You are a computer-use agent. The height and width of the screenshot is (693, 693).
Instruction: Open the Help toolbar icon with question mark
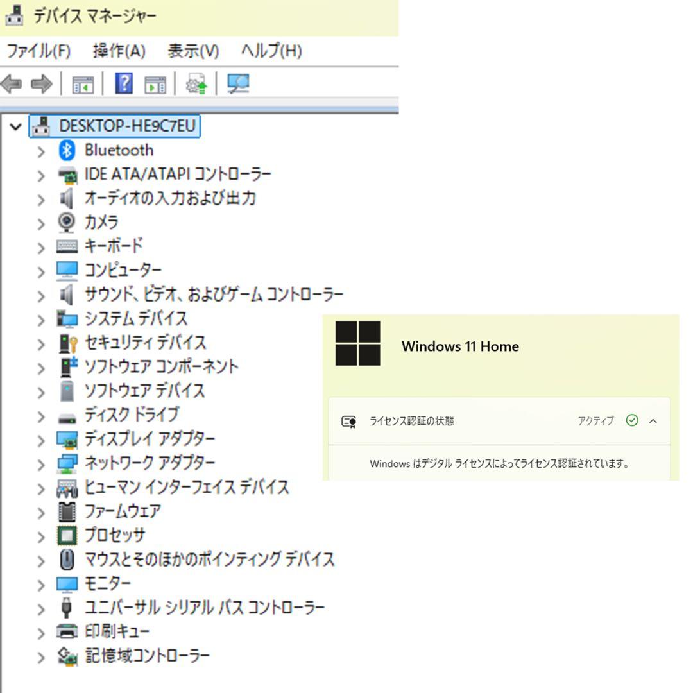click(123, 83)
